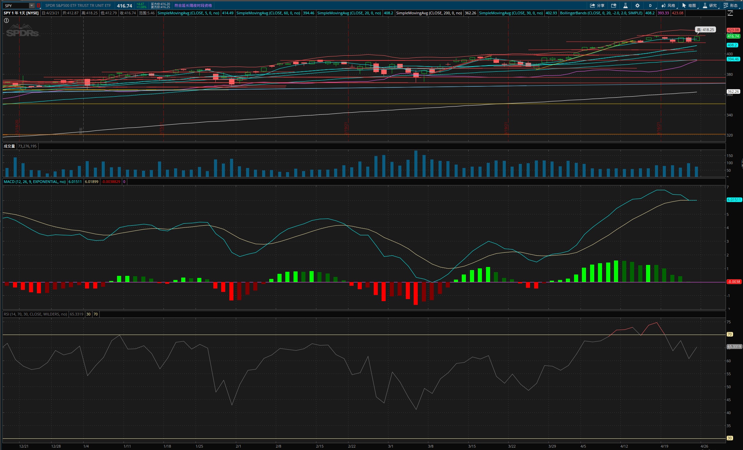Open the Patterns (形态) menu
Image resolution: width=743 pixels, height=450 pixels.
[730, 5]
